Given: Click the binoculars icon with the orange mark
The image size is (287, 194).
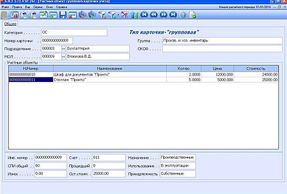Looking at the screenshot, I should (x=82, y=15).
